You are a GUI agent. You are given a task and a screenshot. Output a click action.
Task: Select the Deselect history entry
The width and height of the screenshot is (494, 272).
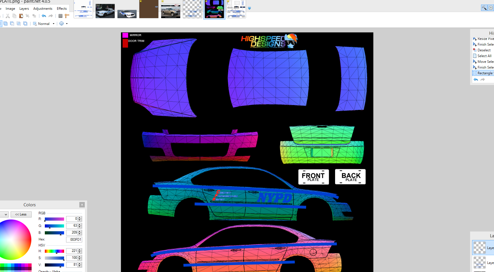pos(483,50)
